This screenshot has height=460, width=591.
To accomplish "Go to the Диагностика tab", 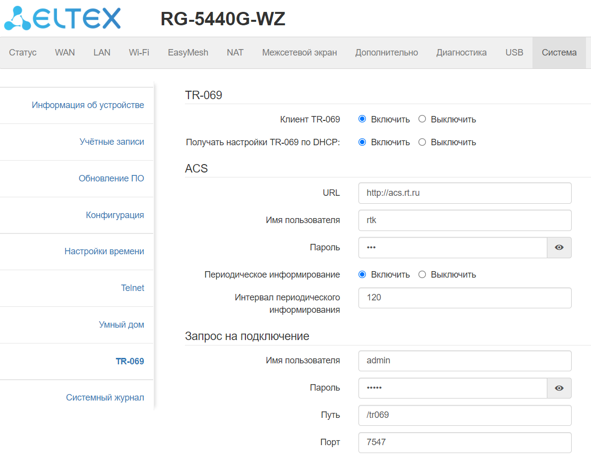I will (461, 53).
